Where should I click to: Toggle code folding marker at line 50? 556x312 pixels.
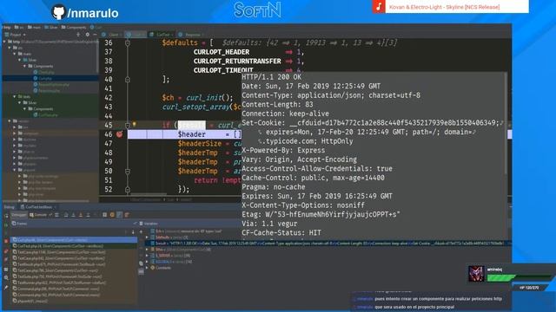click(128, 172)
